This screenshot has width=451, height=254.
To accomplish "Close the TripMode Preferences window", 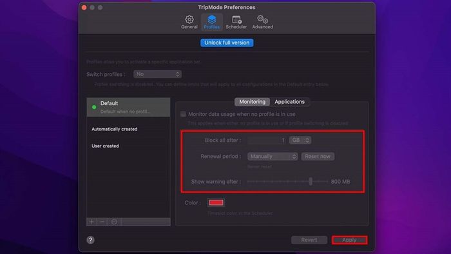I will 84,8.
